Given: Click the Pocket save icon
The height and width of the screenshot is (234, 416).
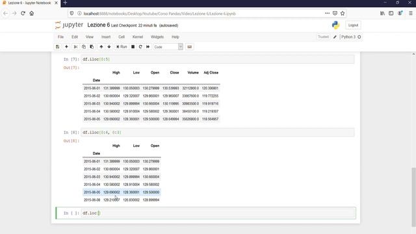Looking at the screenshot, I should click(335, 13).
